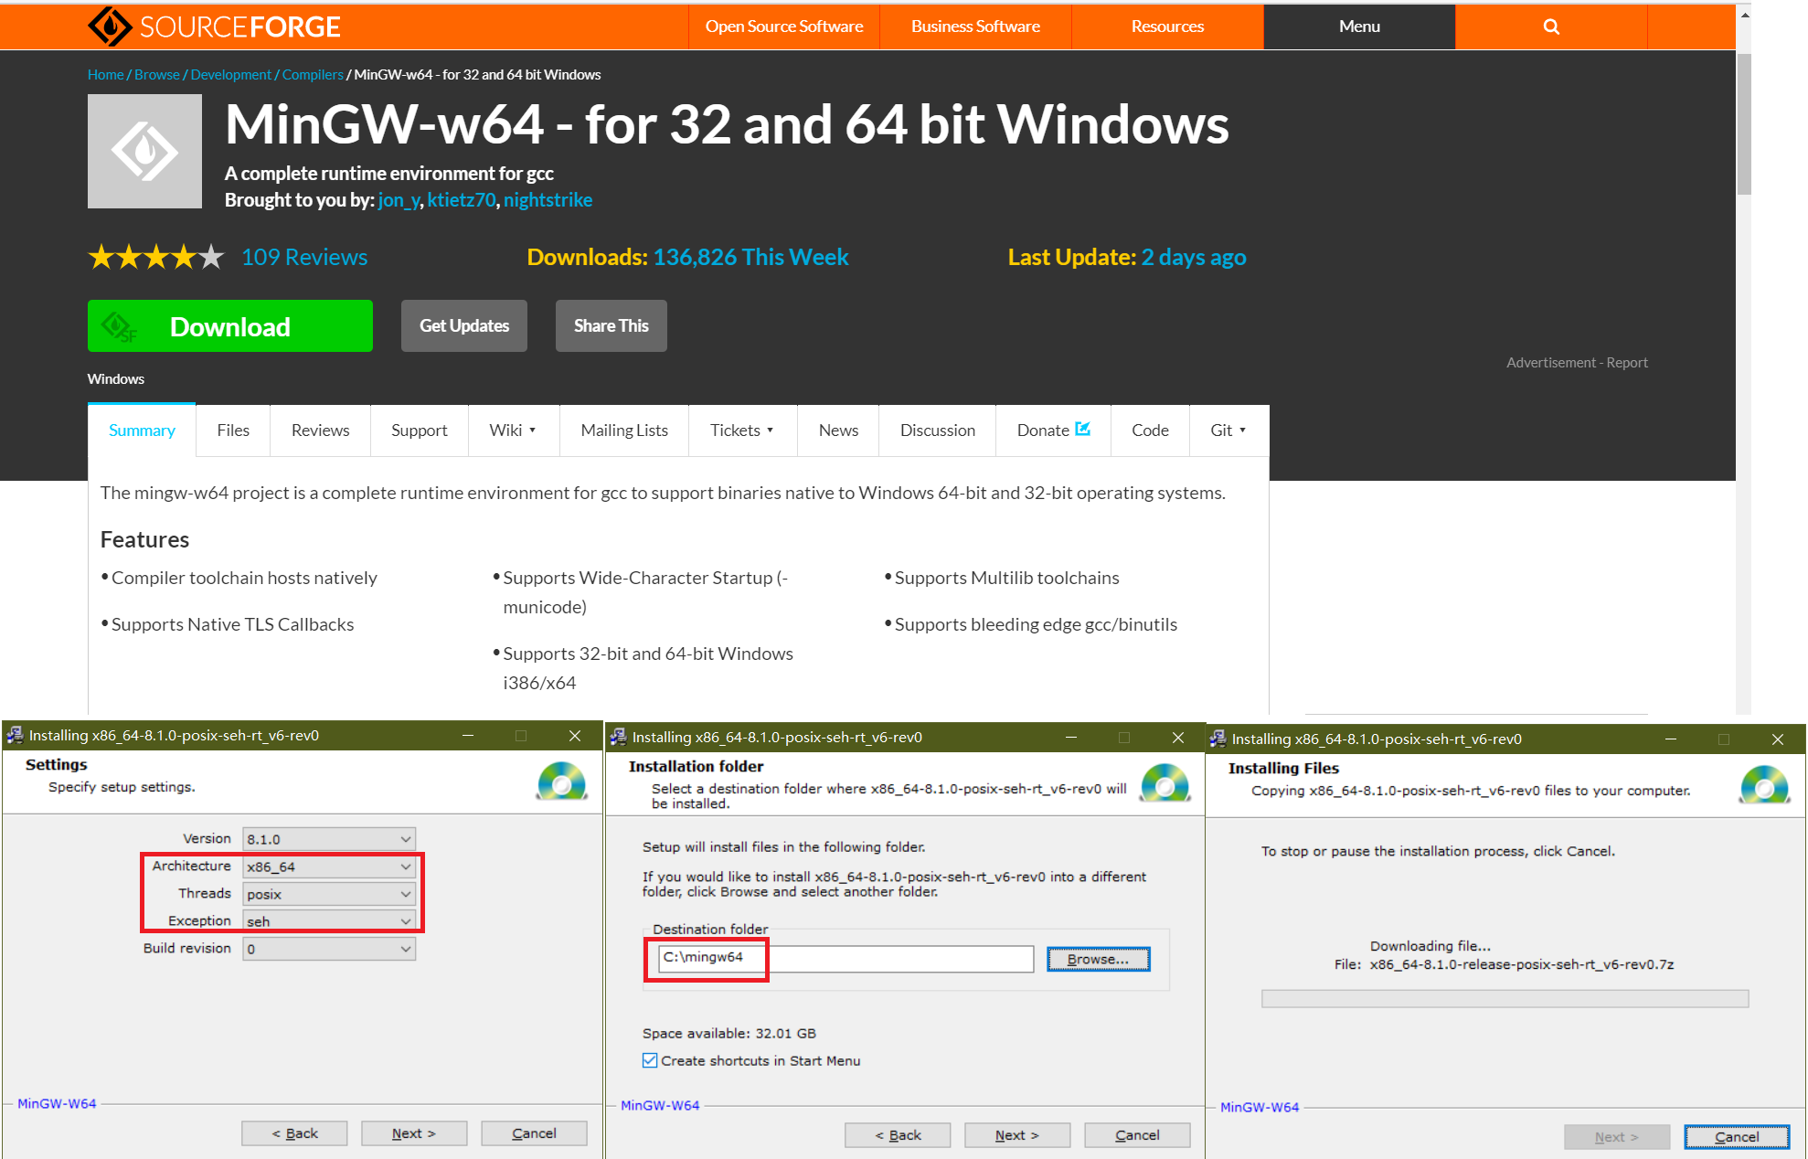The image size is (1808, 1159).
Task: Click Browse... for destination folder
Action: click(1098, 959)
